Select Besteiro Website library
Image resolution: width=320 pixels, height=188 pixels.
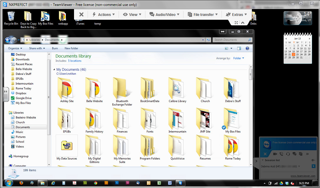click(x=26, y=118)
